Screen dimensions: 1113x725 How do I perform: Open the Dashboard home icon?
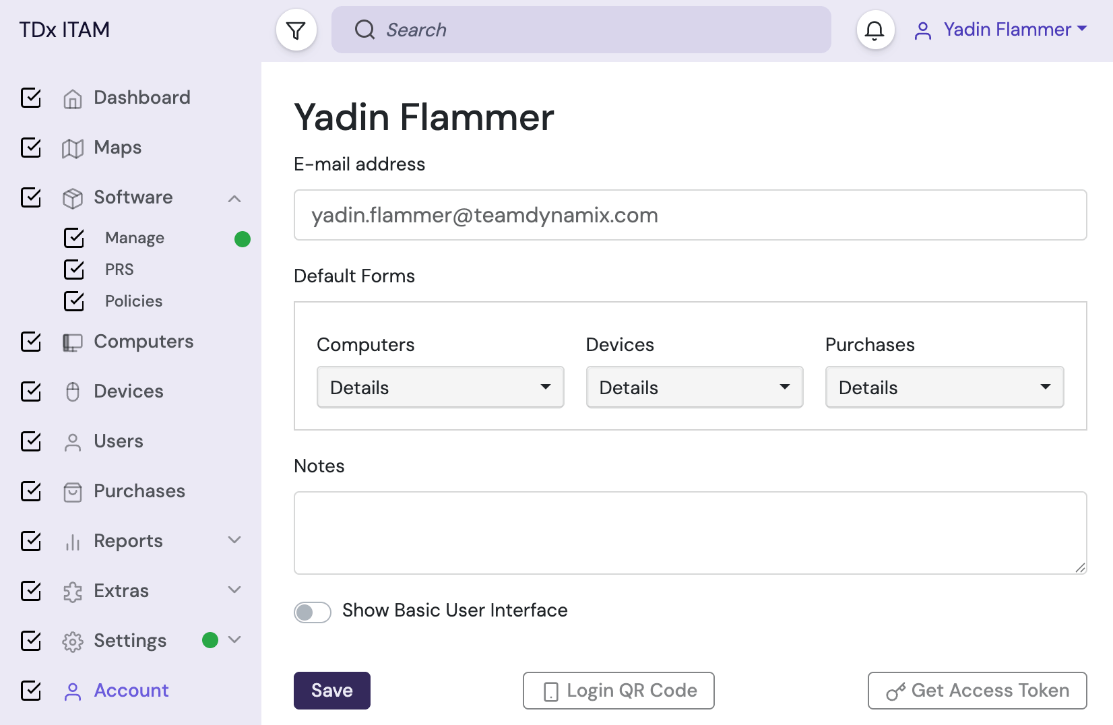[x=73, y=97]
